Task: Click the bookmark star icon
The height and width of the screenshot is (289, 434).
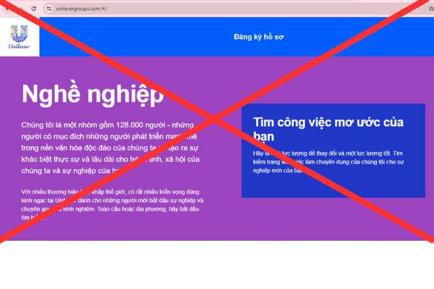Action: [x=431, y=9]
